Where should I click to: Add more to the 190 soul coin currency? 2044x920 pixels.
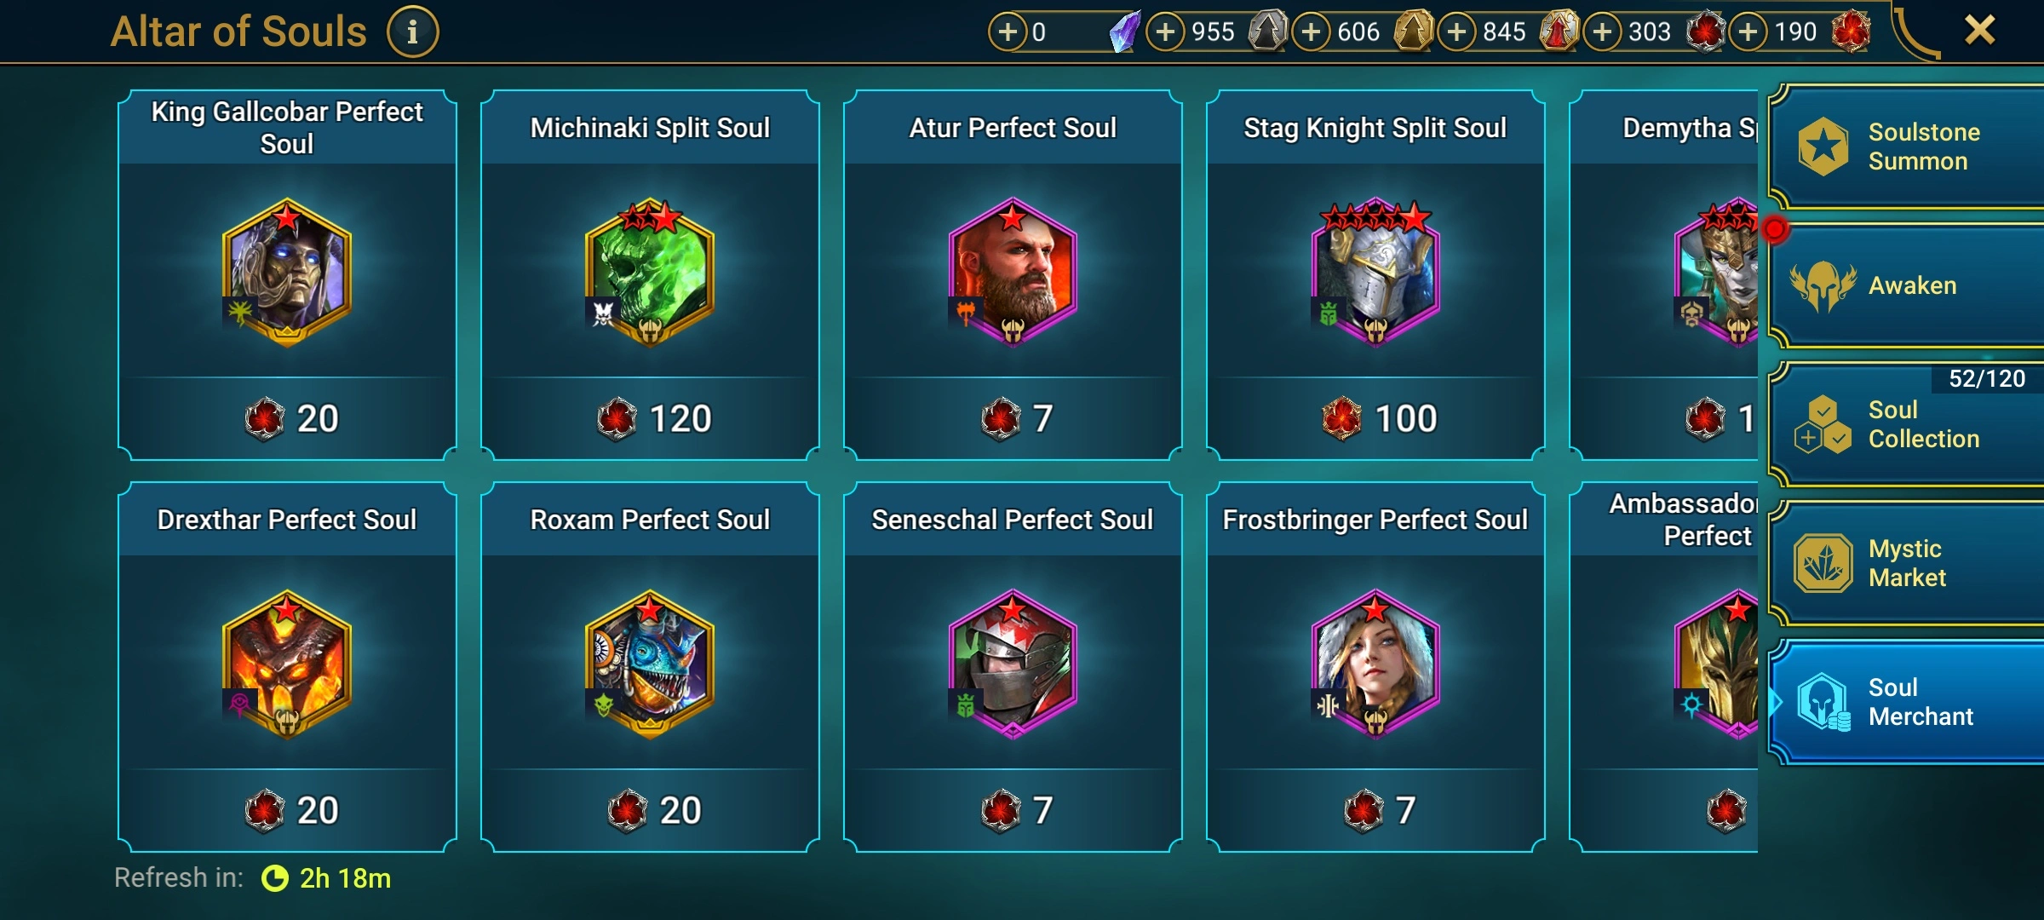[x=1748, y=32]
